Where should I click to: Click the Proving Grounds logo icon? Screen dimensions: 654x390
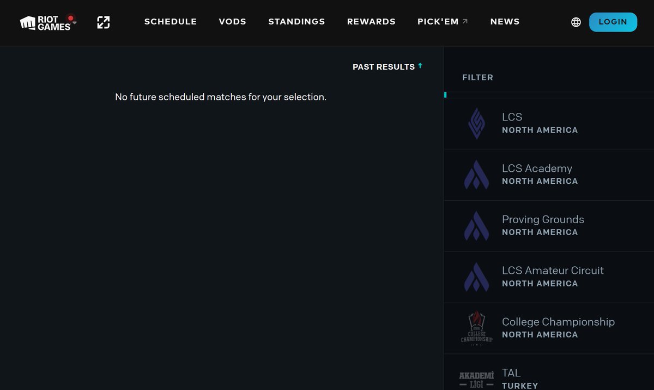[x=476, y=226]
